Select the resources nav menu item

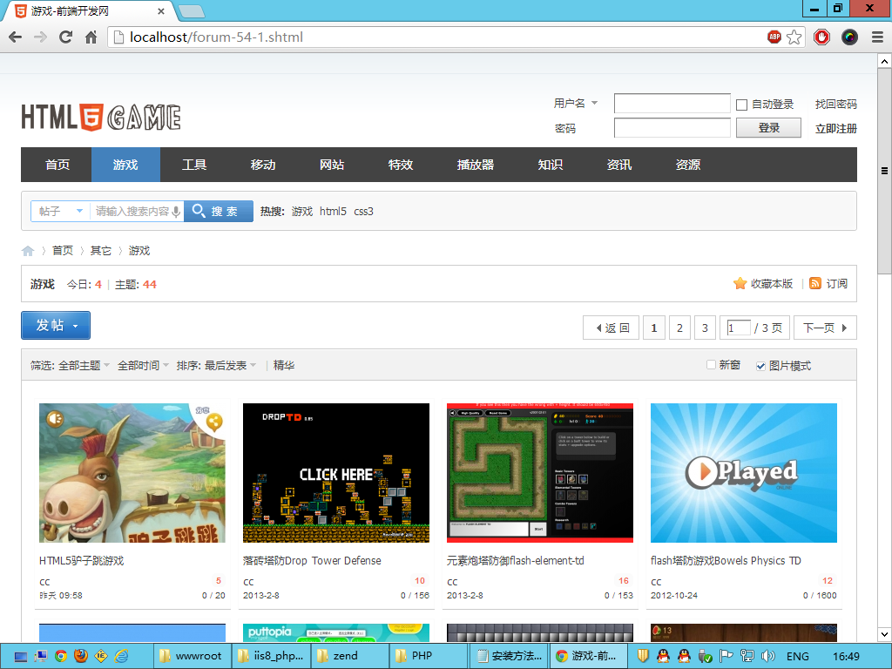(688, 165)
